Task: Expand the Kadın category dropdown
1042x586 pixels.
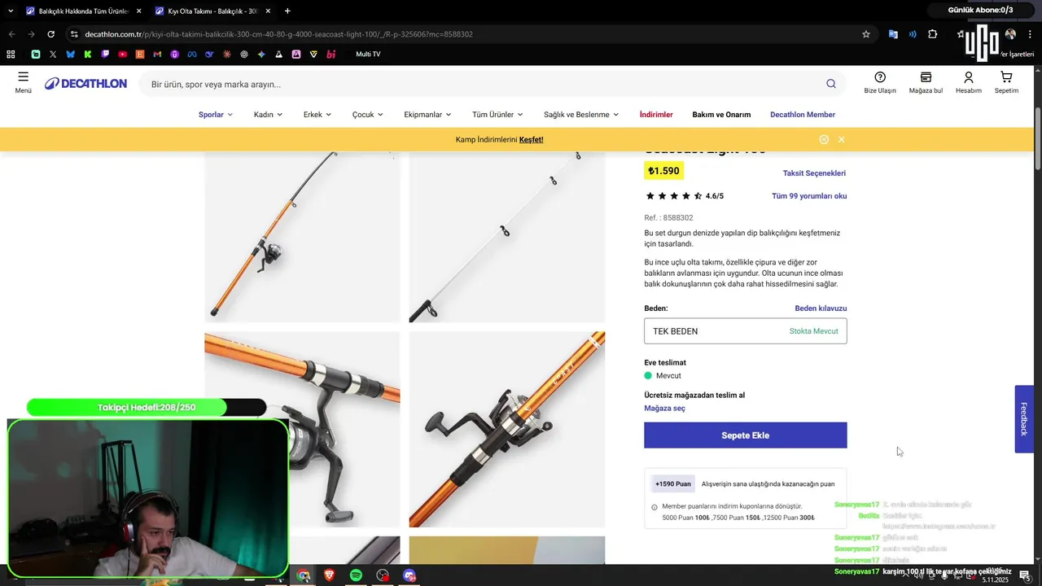Action: [269, 115]
